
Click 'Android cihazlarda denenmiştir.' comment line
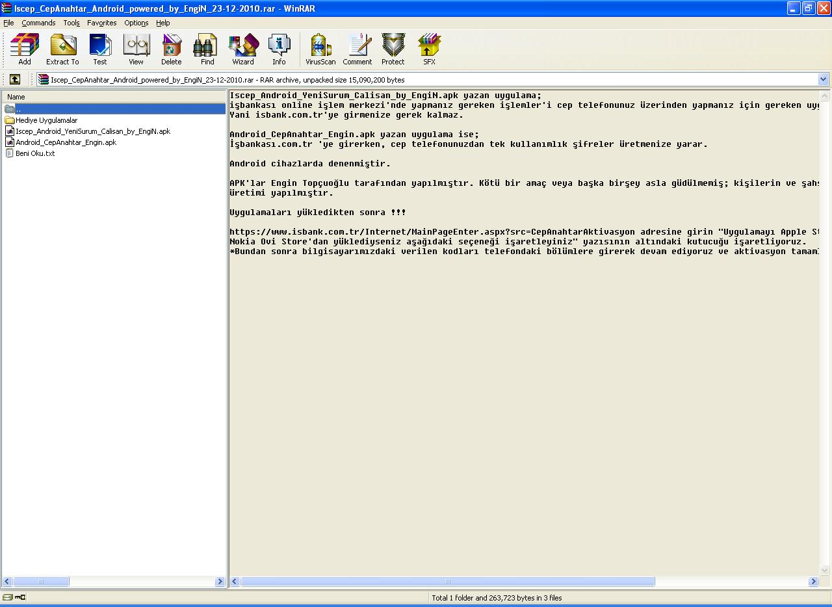[x=310, y=164]
